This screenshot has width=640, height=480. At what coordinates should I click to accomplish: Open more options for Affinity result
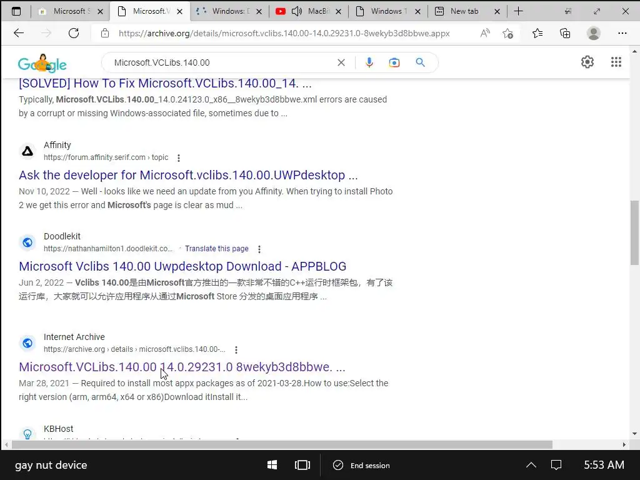pos(178,158)
